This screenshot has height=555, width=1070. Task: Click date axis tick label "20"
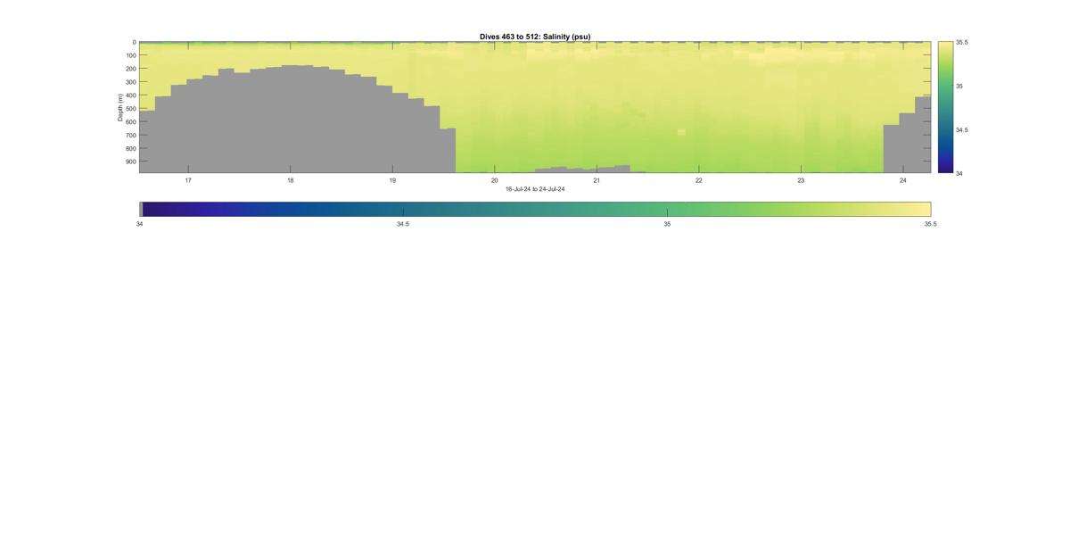point(495,180)
